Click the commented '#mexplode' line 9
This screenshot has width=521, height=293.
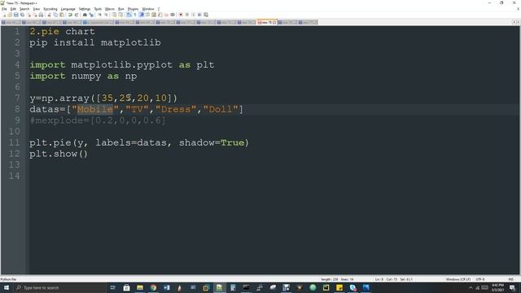(98, 120)
